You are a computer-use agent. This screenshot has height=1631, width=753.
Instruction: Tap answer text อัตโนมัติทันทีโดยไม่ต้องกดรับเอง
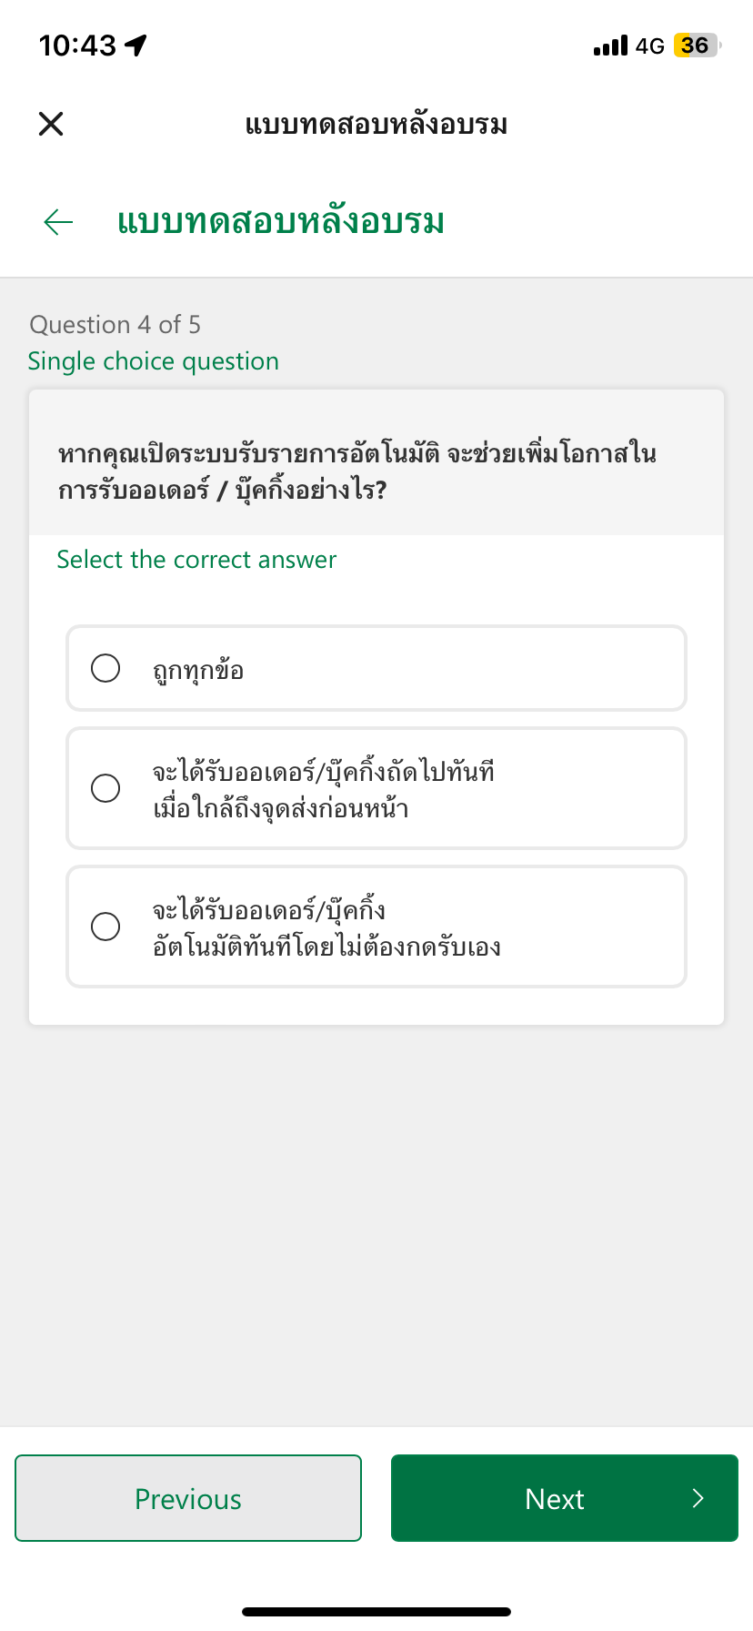point(326,947)
